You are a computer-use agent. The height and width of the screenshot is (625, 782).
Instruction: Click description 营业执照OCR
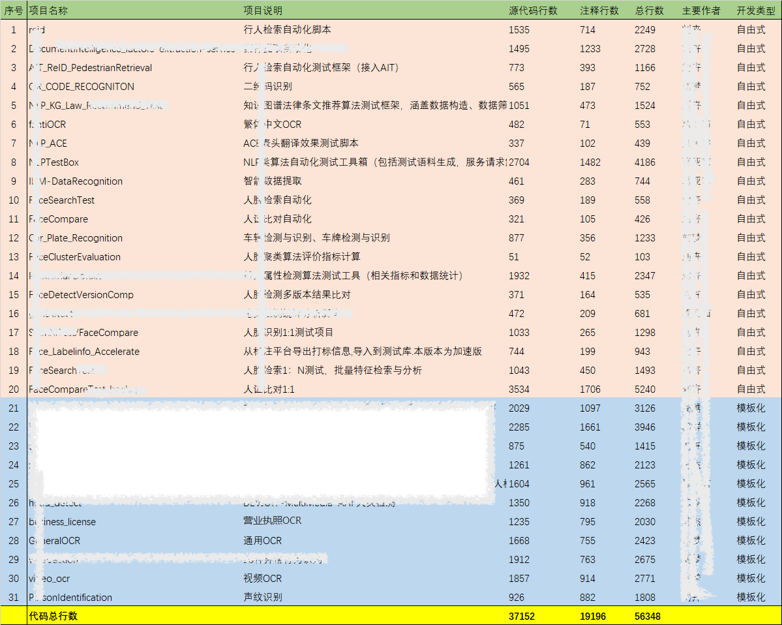tap(273, 521)
